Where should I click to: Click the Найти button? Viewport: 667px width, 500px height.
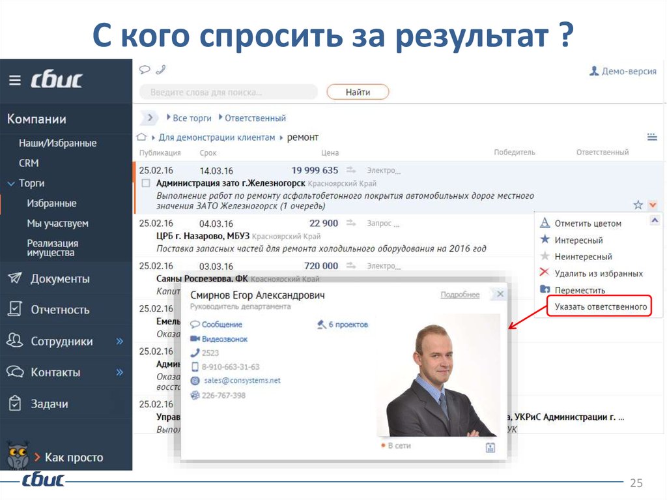(x=358, y=92)
